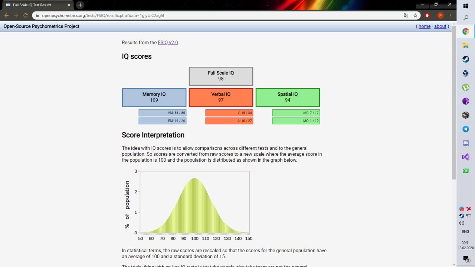Open the Chrome profile avatar P

[x=440, y=16]
